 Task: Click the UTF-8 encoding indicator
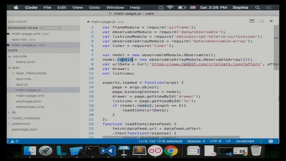(x=215, y=141)
